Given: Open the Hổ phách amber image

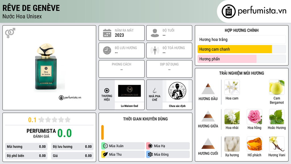Looking at the screenshot, I should [x=254, y=144].
